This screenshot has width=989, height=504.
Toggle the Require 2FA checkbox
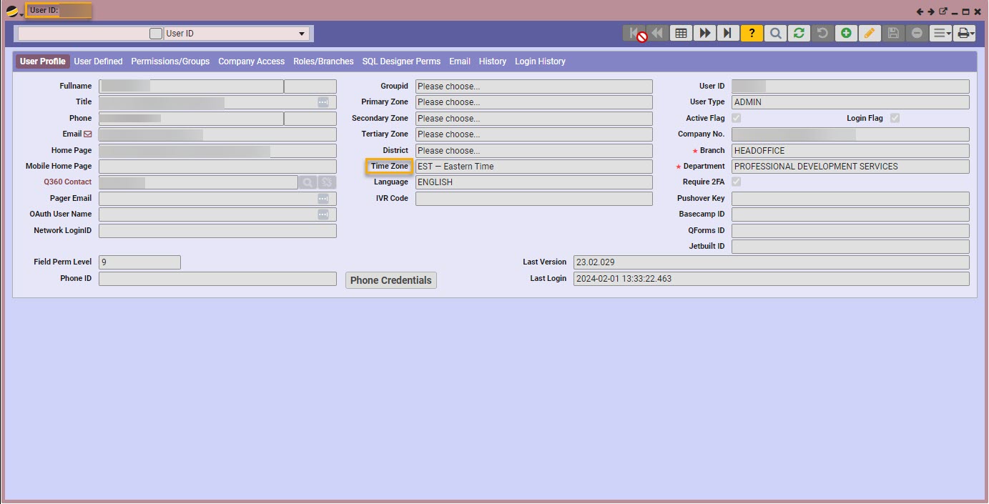point(736,182)
